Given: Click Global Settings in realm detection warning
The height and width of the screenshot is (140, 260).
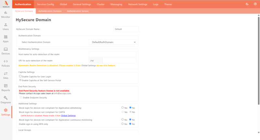Looking at the screenshot, I should point(88,65).
